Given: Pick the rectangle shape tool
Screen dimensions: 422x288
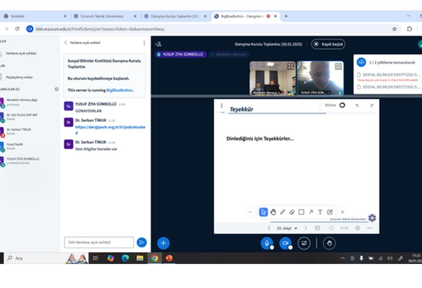Looking at the screenshot, I should tap(302, 212).
